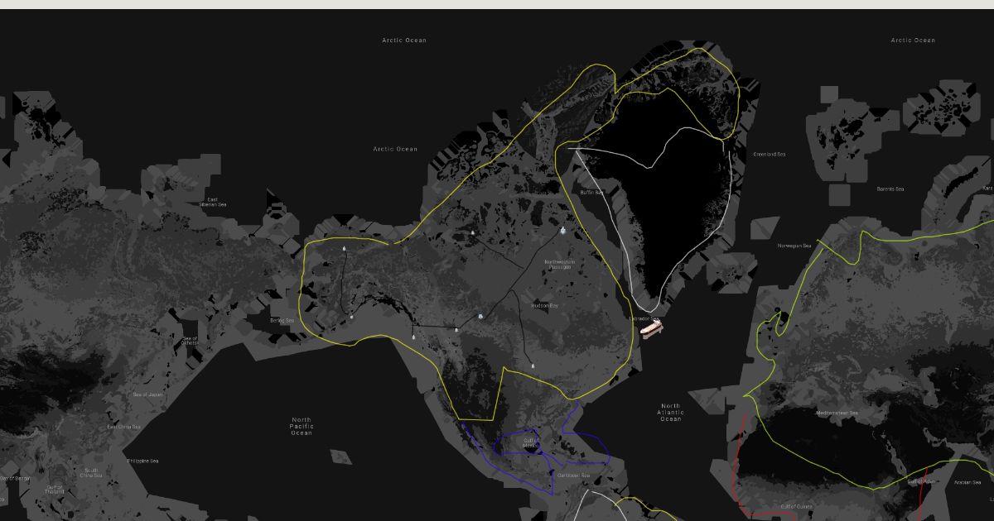Viewport: 994px width, 521px height.
Task: Select the Greenland Sea label
Action: 769,155
